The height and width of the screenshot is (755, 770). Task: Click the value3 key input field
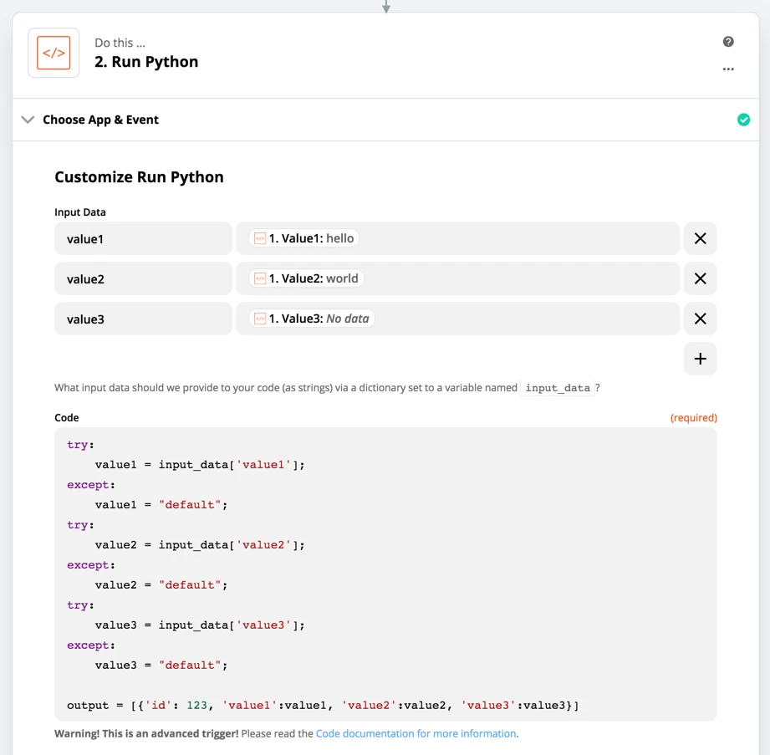pos(143,319)
